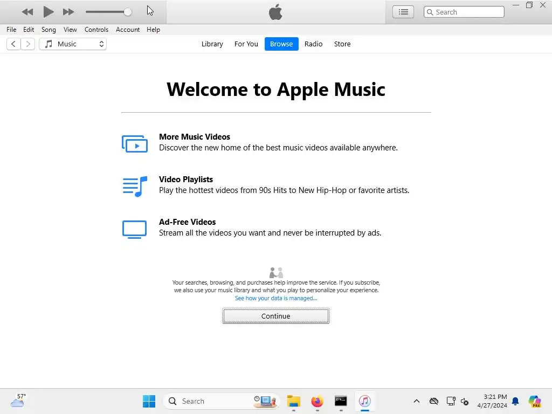The image size is (552, 414).
Task: Switch to the Store tab
Action: (342, 44)
